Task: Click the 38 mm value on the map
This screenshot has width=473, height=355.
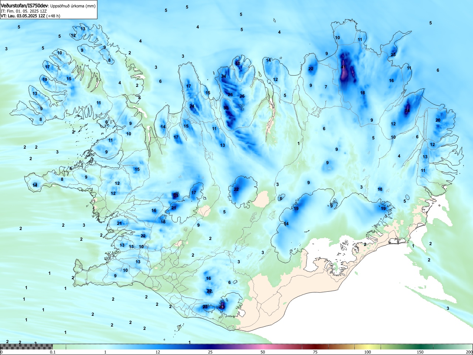Action: [238, 64]
